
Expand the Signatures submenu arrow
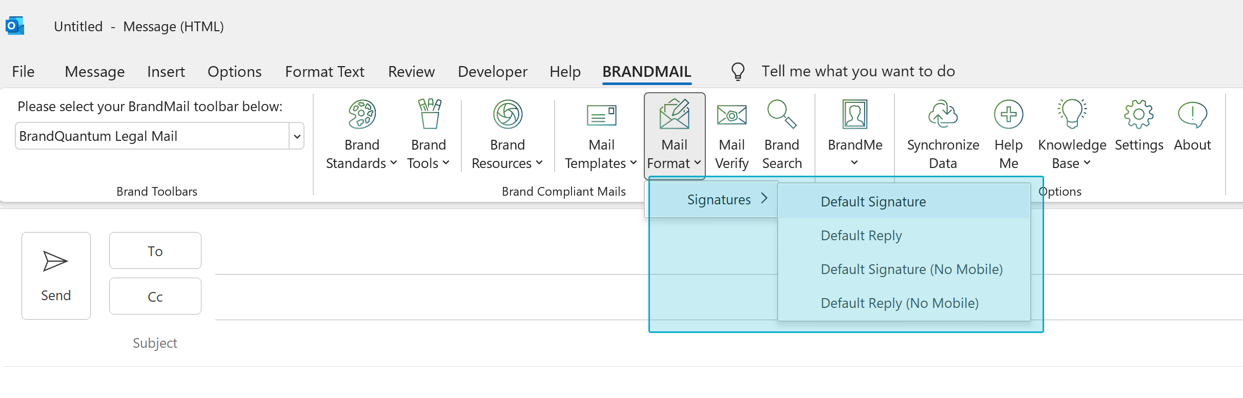(x=764, y=198)
